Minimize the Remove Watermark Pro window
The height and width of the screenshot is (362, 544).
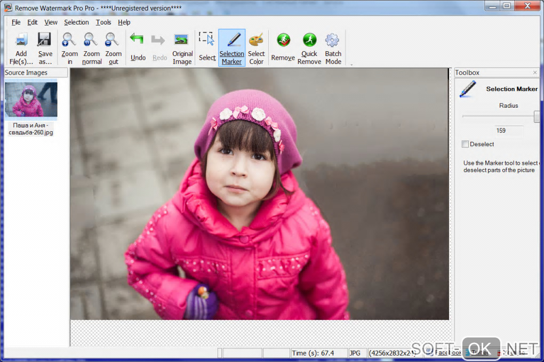[493, 6]
